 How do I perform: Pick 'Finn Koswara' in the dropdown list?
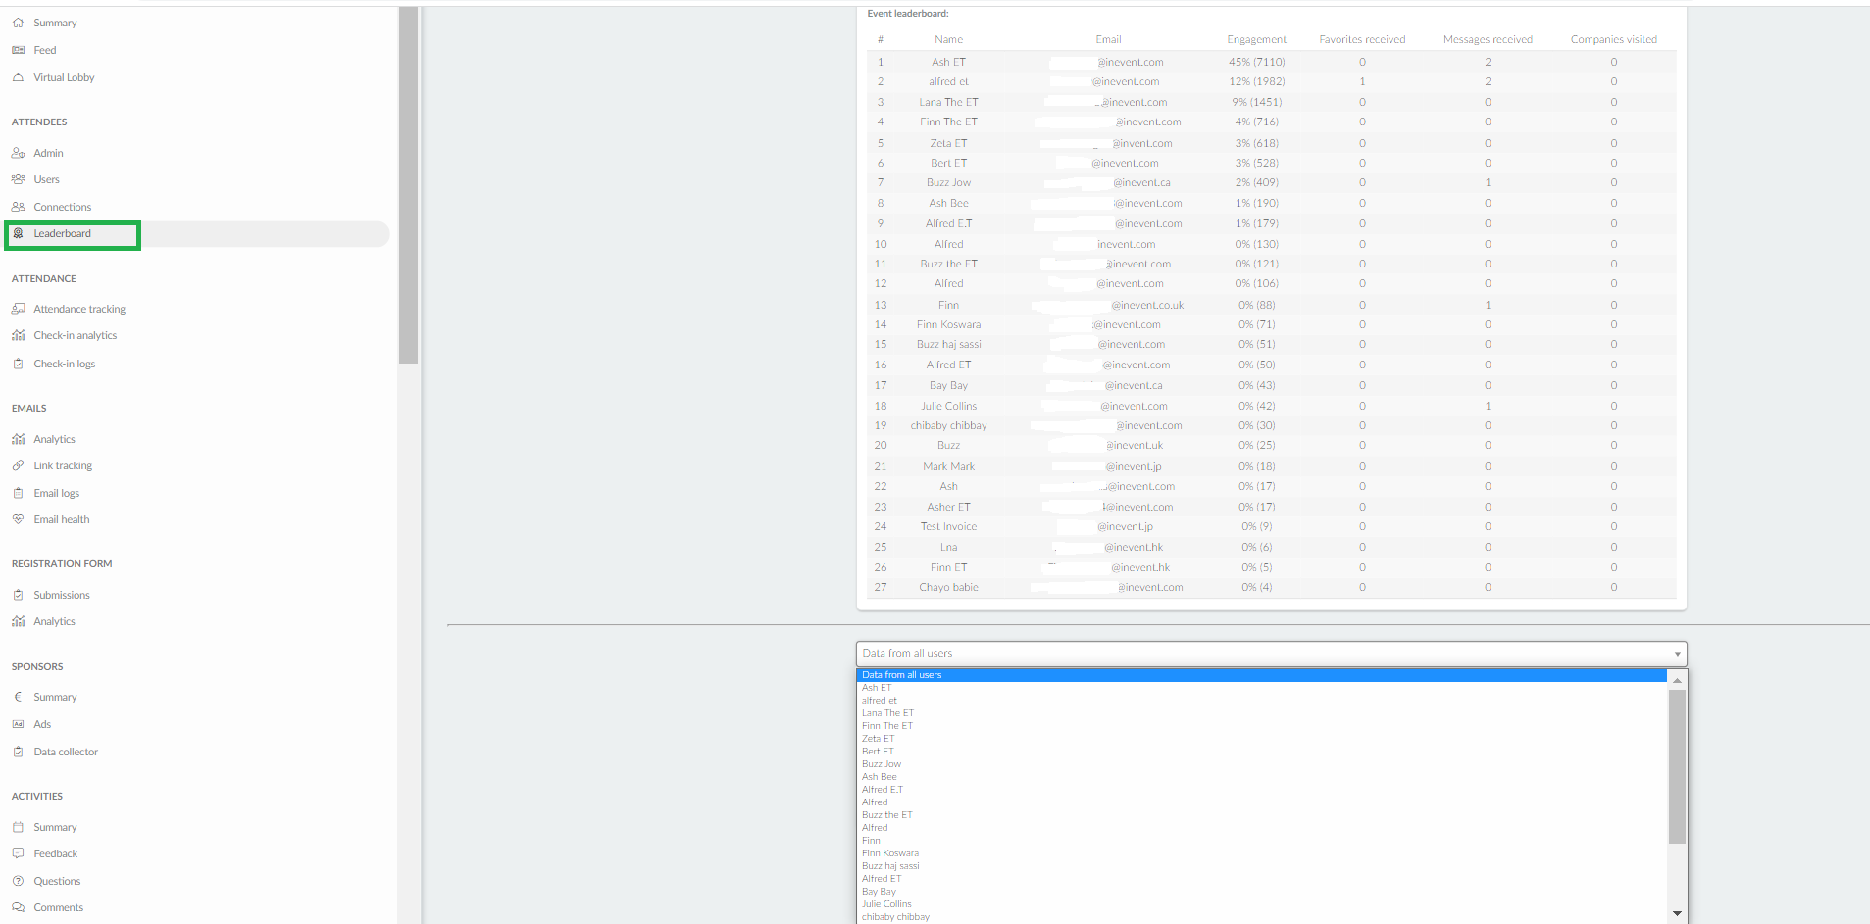pos(1262,853)
